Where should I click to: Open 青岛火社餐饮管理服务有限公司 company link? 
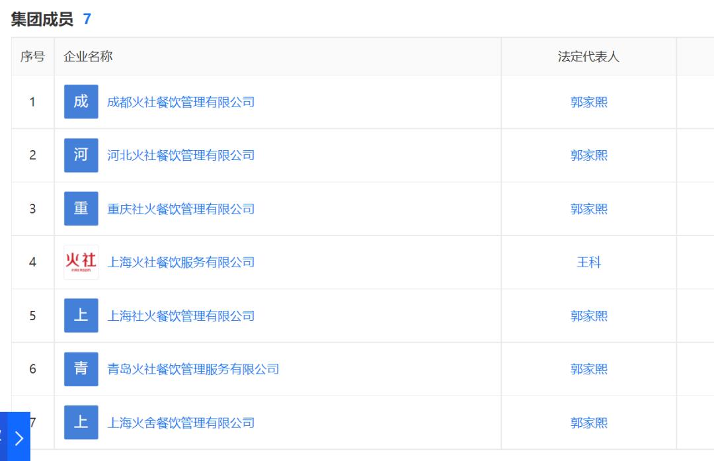point(193,369)
